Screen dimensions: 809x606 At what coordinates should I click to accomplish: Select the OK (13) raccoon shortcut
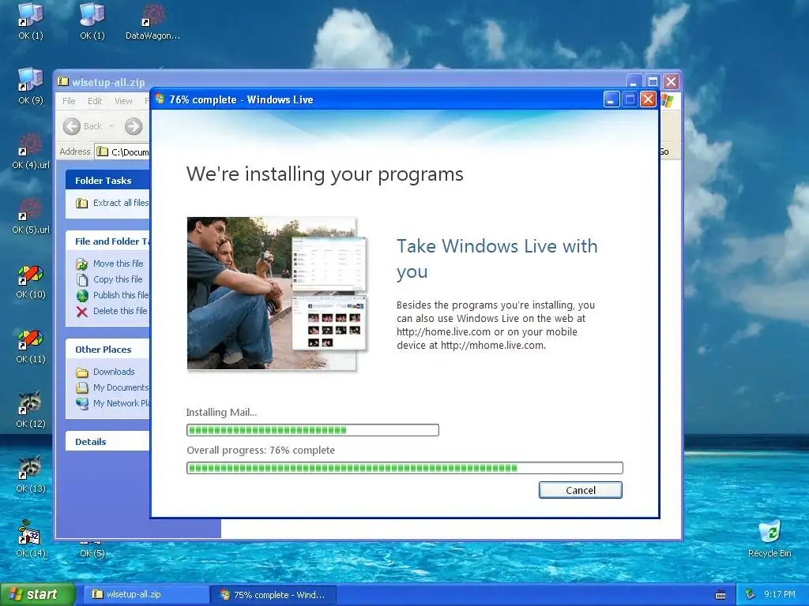(31, 474)
